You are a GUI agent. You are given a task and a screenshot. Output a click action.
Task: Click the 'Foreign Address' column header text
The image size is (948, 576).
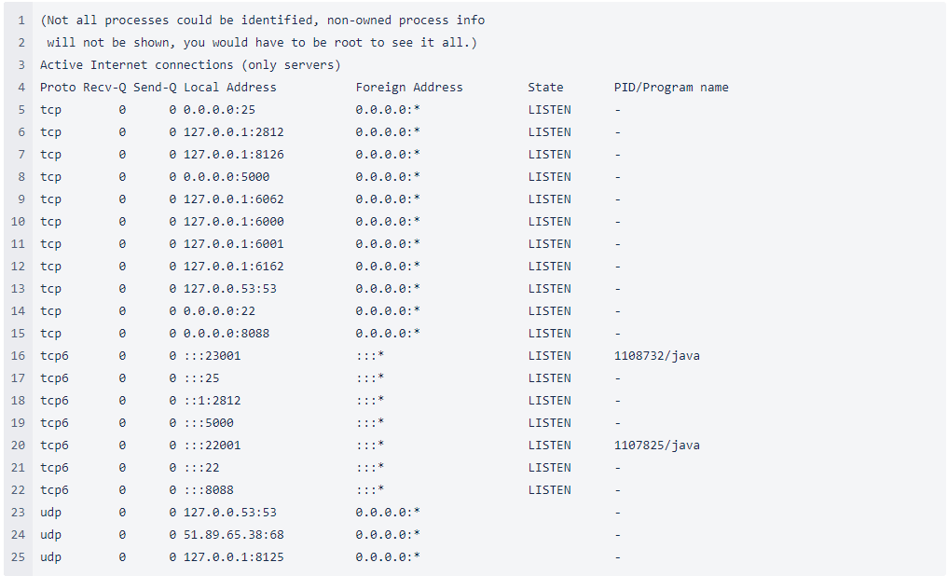(x=409, y=88)
